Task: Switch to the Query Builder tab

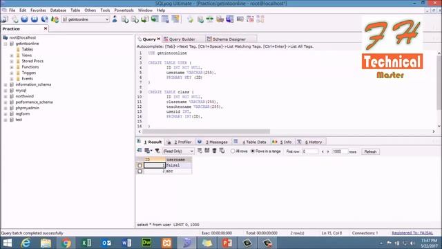Action: coord(182,39)
